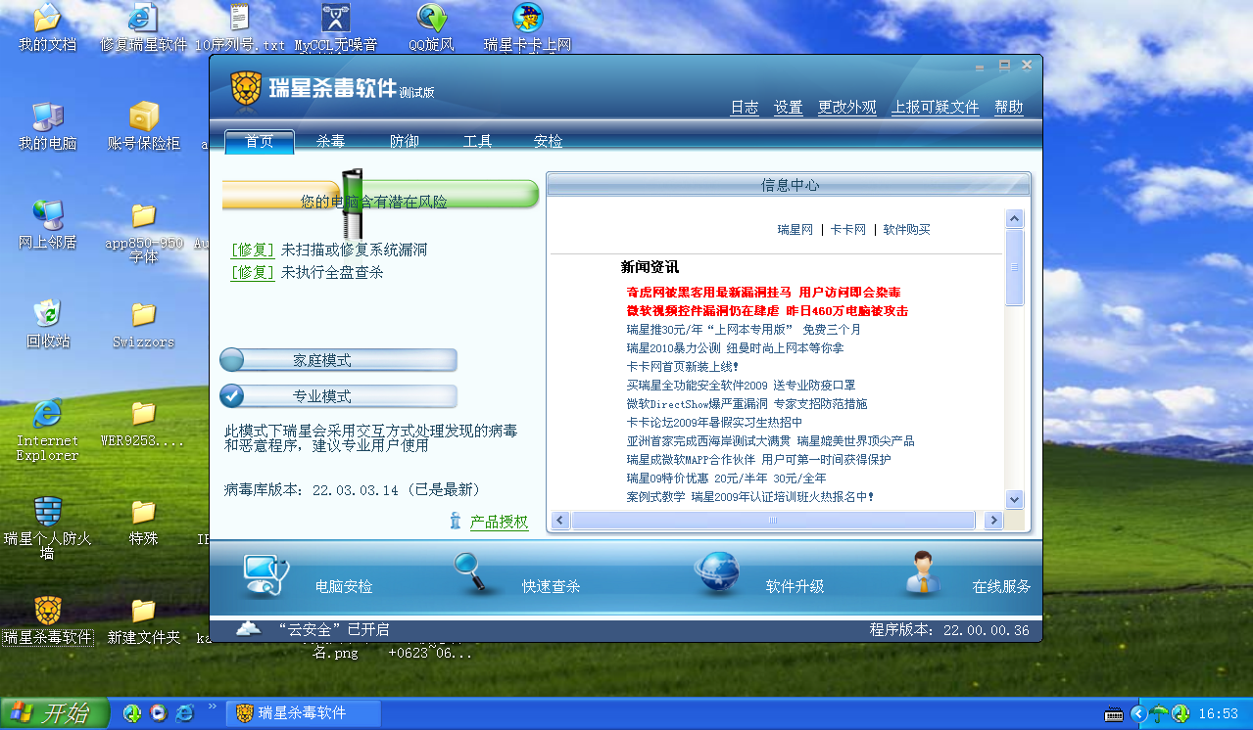Click info center scroll up arrow
The height and width of the screenshot is (730, 1253).
click(1015, 219)
